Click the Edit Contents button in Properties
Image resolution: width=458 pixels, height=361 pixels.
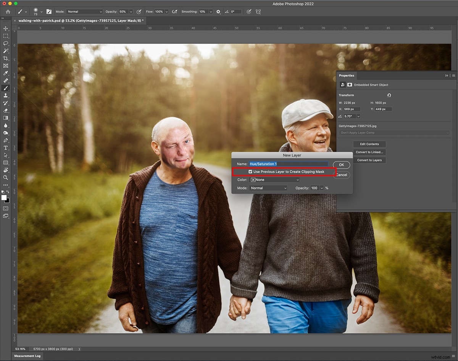[x=369, y=144]
